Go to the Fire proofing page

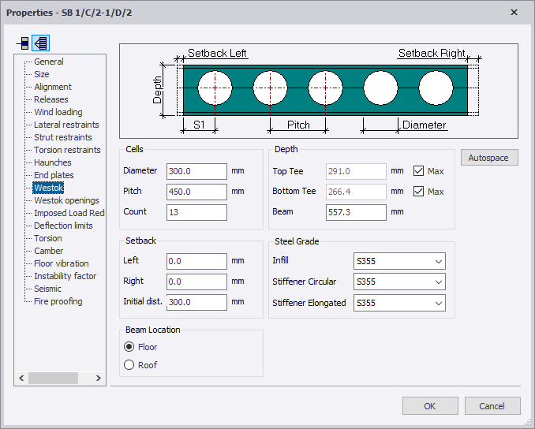pos(58,301)
